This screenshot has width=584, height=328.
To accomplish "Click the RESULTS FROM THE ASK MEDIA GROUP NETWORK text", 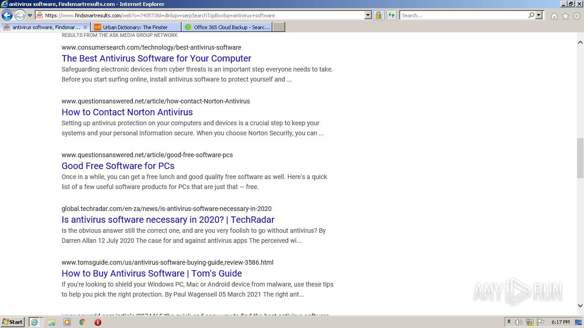I will (x=120, y=35).
